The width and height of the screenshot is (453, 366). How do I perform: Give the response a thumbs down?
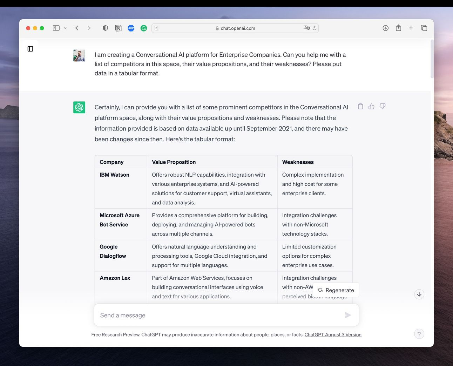(x=383, y=106)
